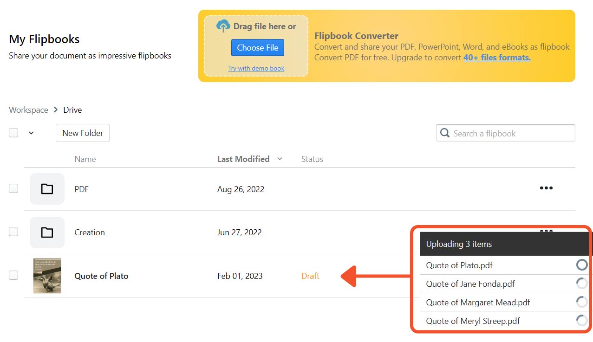Click the PDF folder icon
Image resolution: width=593 pixels, height=342 pixels.
tap(47, 189)
